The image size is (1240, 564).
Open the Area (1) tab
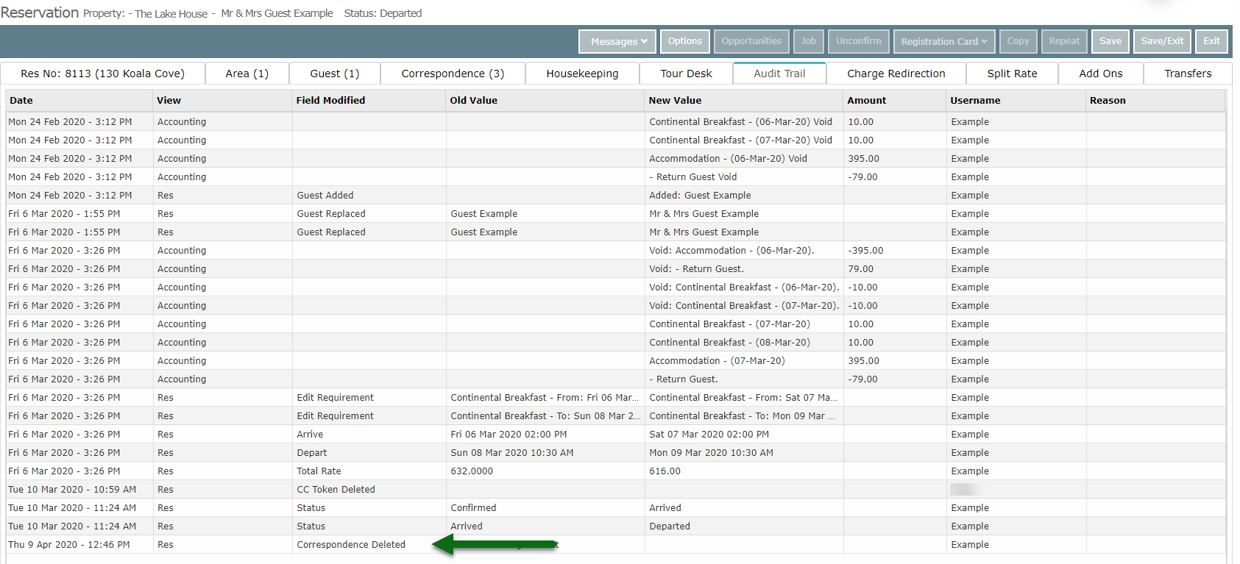coord(247,74)
